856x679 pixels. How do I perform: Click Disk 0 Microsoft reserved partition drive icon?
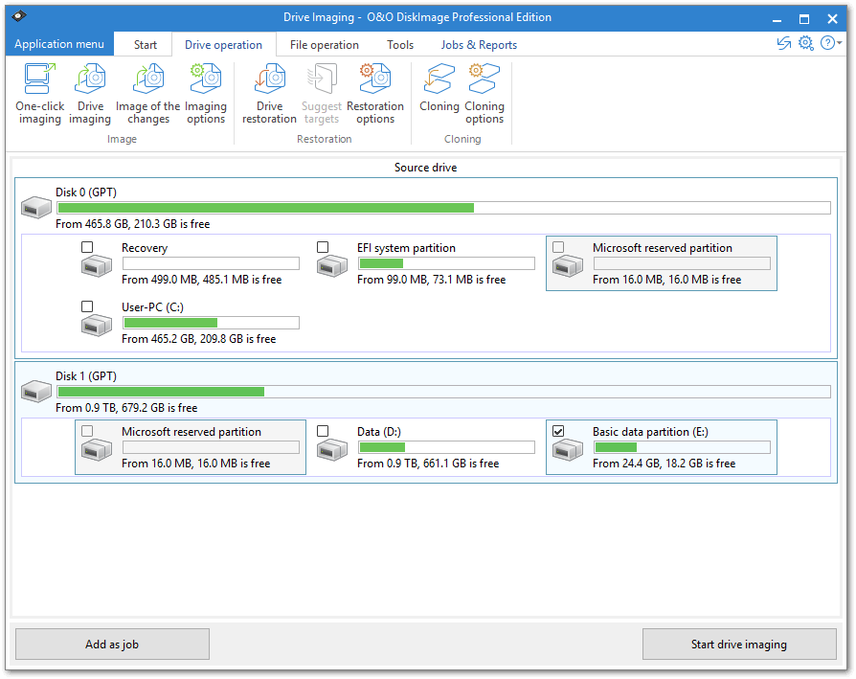pyautogui.click(x=568, y=266)
